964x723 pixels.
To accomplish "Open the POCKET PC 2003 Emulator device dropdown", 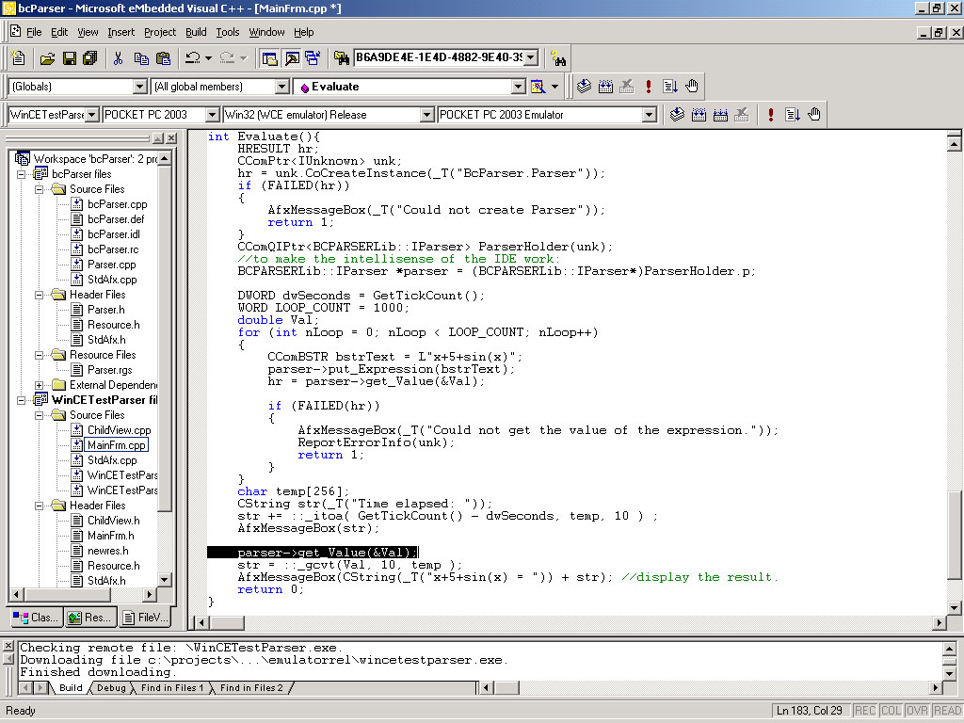I will coord(649,115).
